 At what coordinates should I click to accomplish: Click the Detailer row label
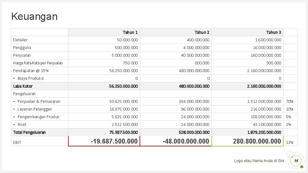[21, 40]
